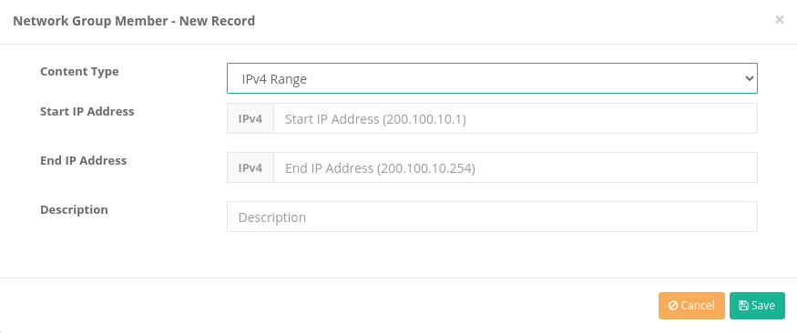797x333 pixels.
Task: Expand options via the Content Type chevron arrow
Action: pyautogui.click(x=749, y=78)
